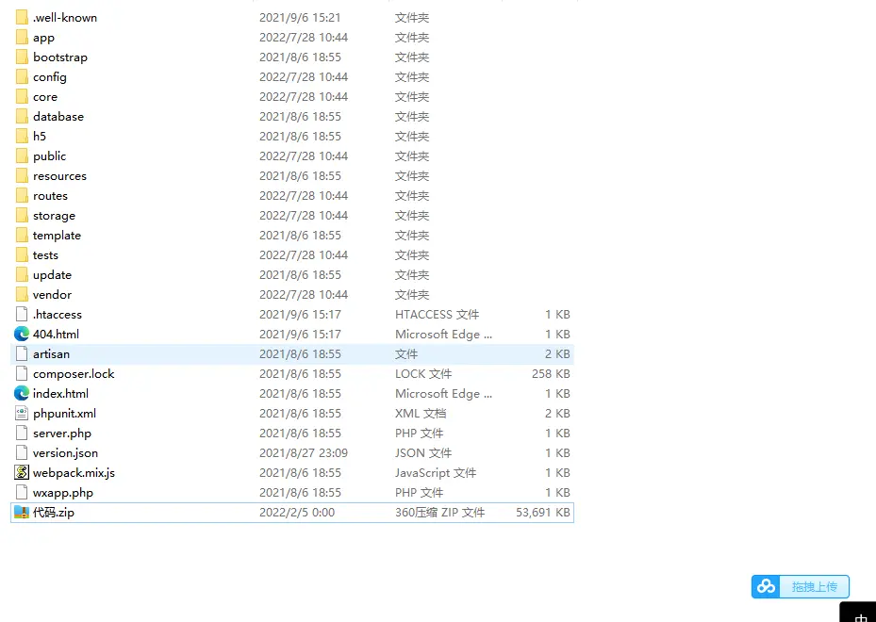Screen dimensions: 876x622
Task: Click the composer.lock file icon
Action: point(22,373)
